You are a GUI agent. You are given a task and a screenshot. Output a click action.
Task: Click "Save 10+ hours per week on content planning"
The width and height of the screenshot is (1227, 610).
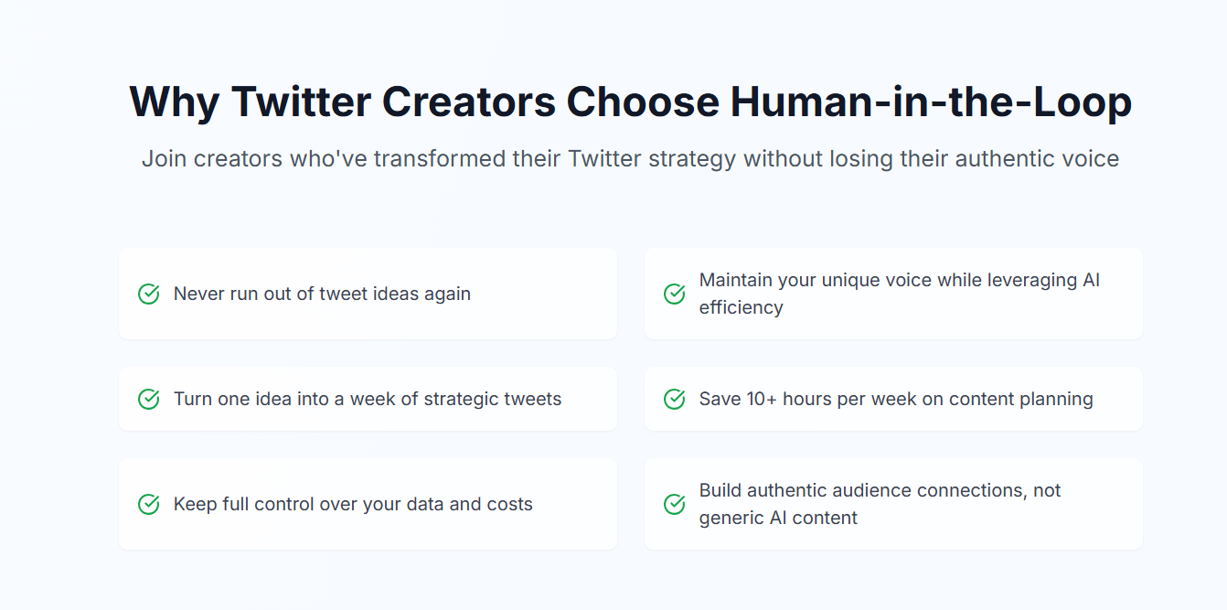coord(896,399)
